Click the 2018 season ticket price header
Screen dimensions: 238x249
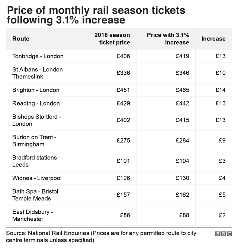click(x=112, y=39)
